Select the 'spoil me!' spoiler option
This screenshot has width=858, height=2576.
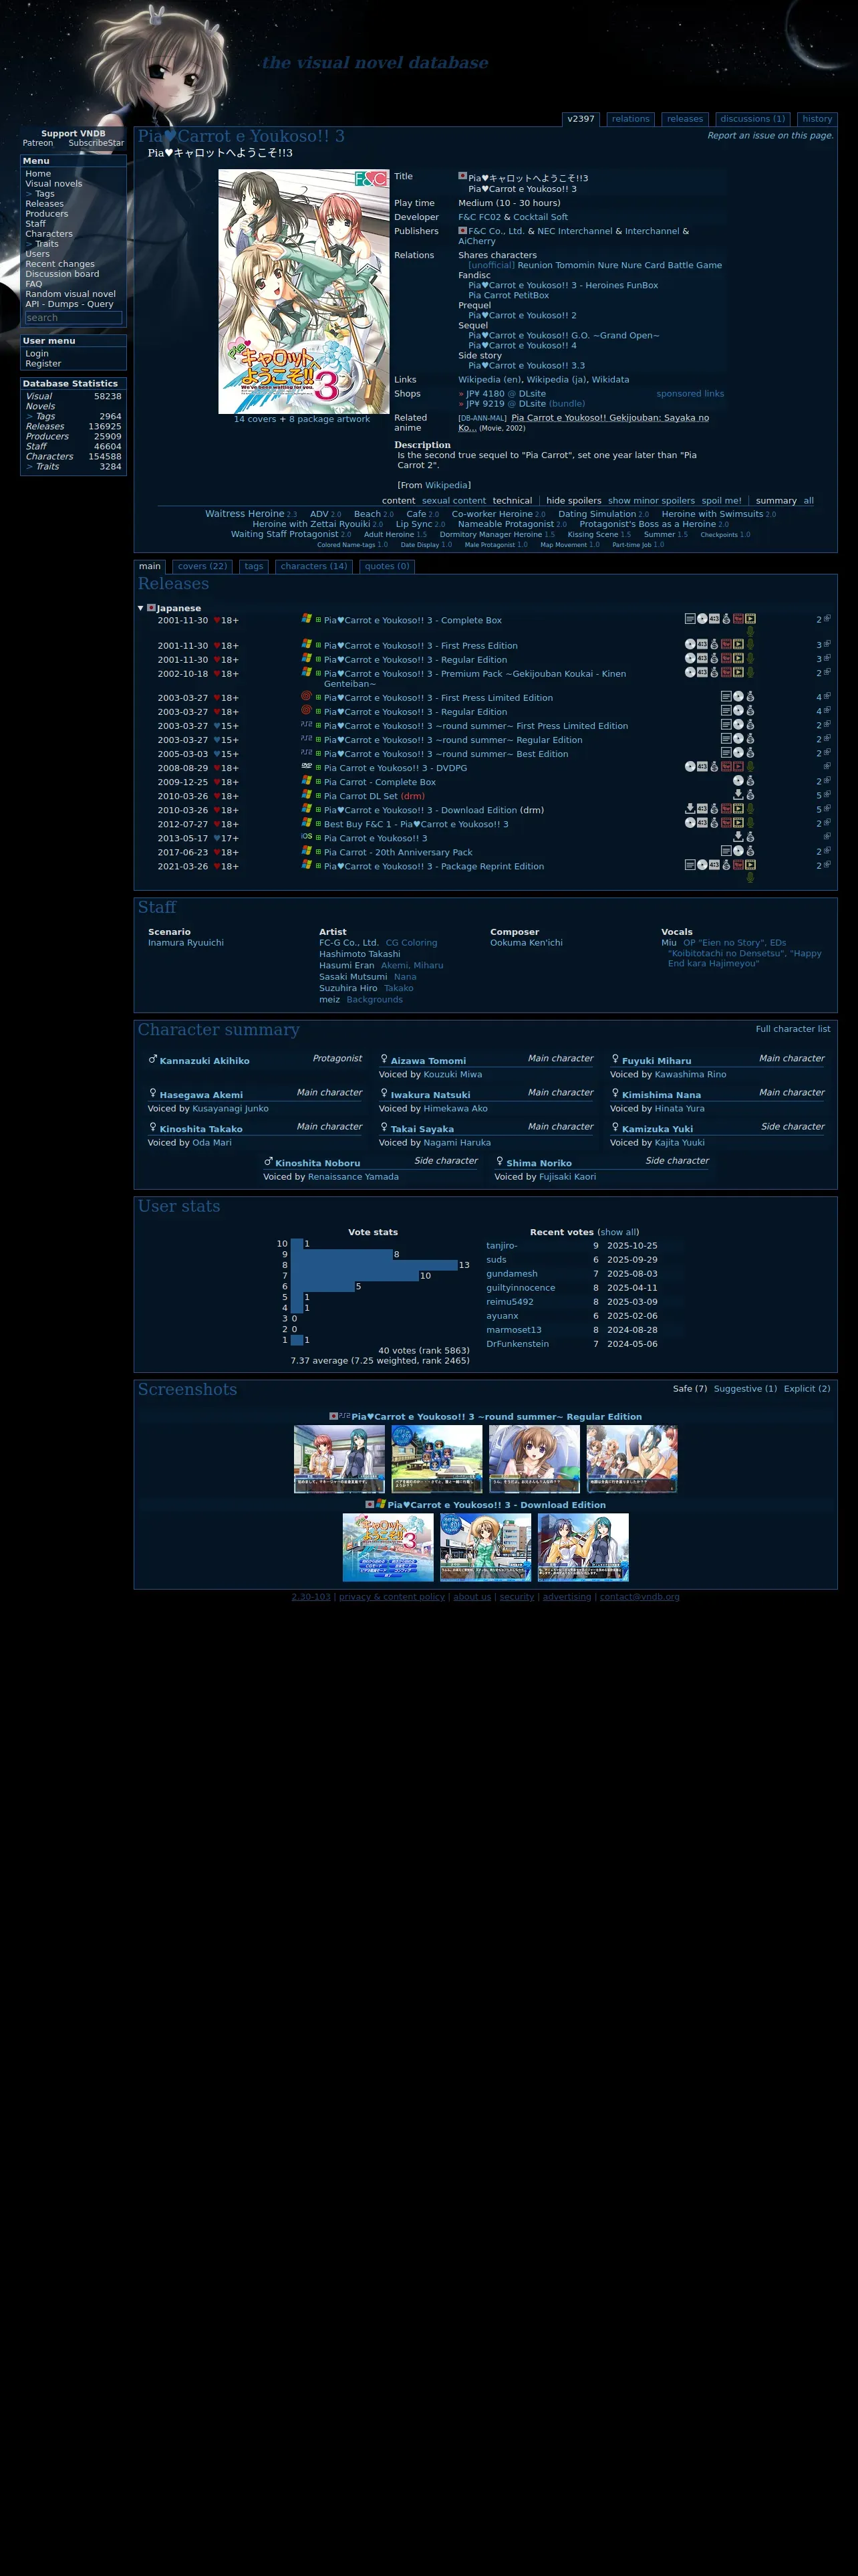(721, 501)
